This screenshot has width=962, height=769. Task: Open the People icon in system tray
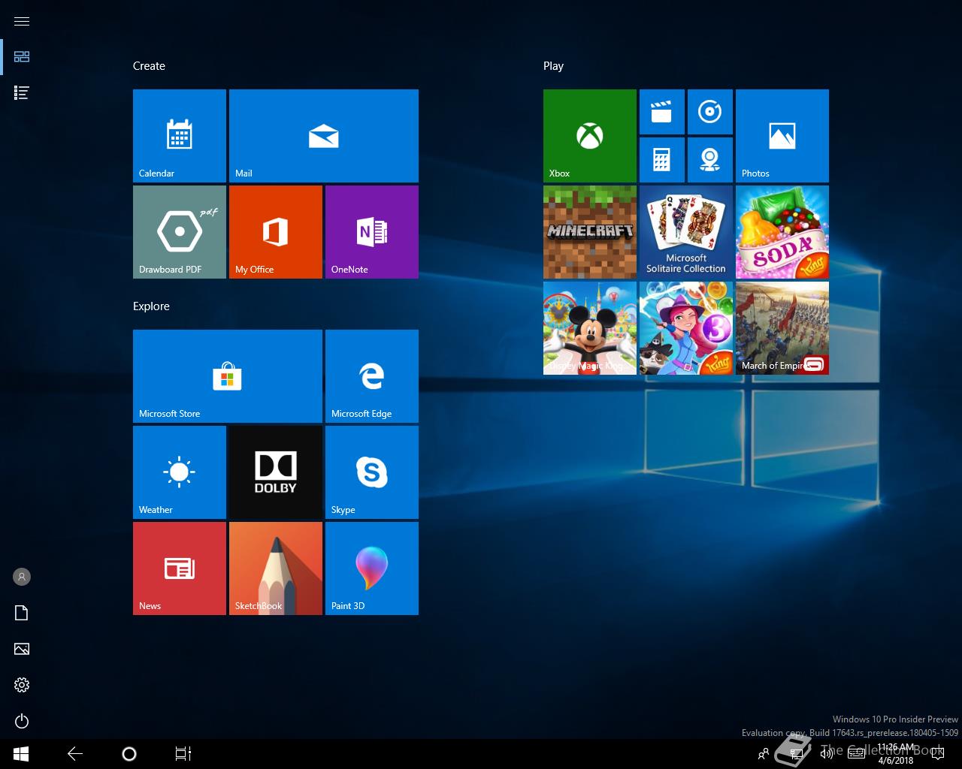pos(764,754)
